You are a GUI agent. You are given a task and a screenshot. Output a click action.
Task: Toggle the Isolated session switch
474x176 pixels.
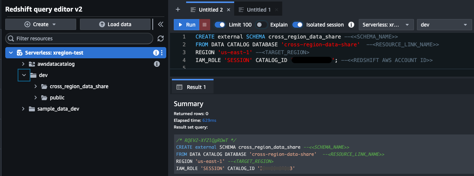coord(298,25)
